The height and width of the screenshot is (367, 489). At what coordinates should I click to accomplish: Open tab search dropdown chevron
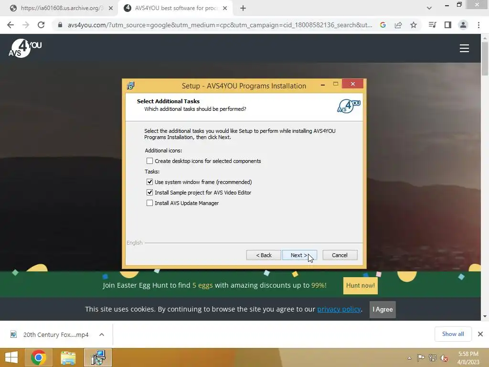coord(429,8)
